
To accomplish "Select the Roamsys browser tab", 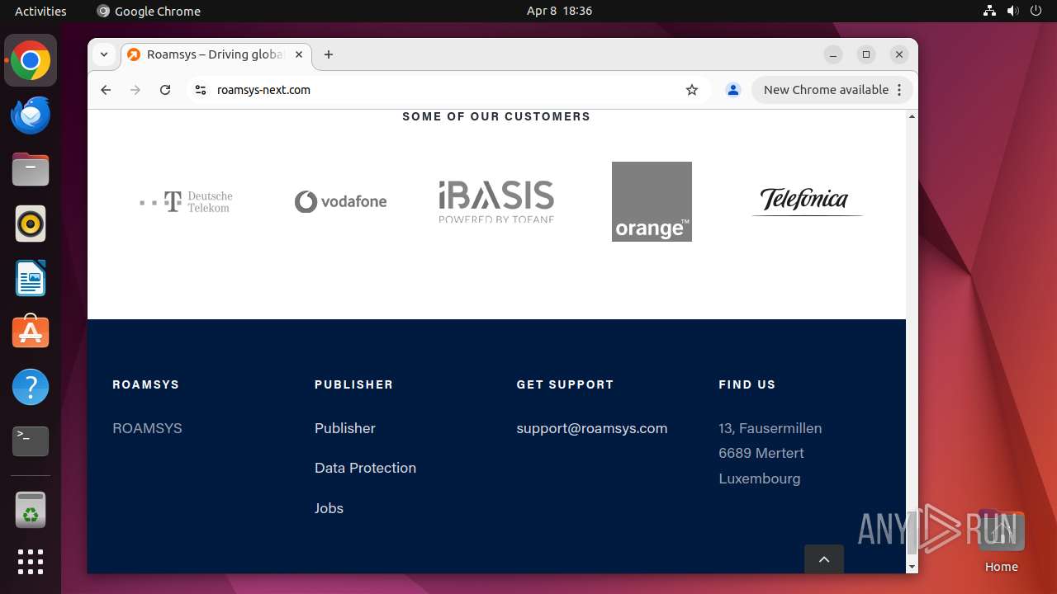I will pyautogui.click(x=216, y=54).
